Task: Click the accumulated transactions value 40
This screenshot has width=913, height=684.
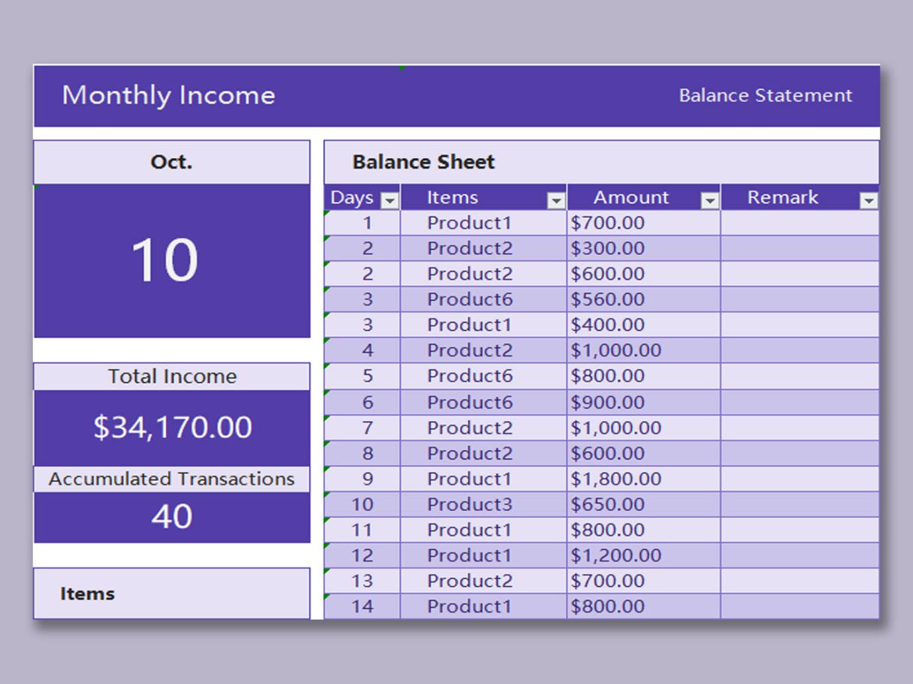Action: (x=171, y=517)
